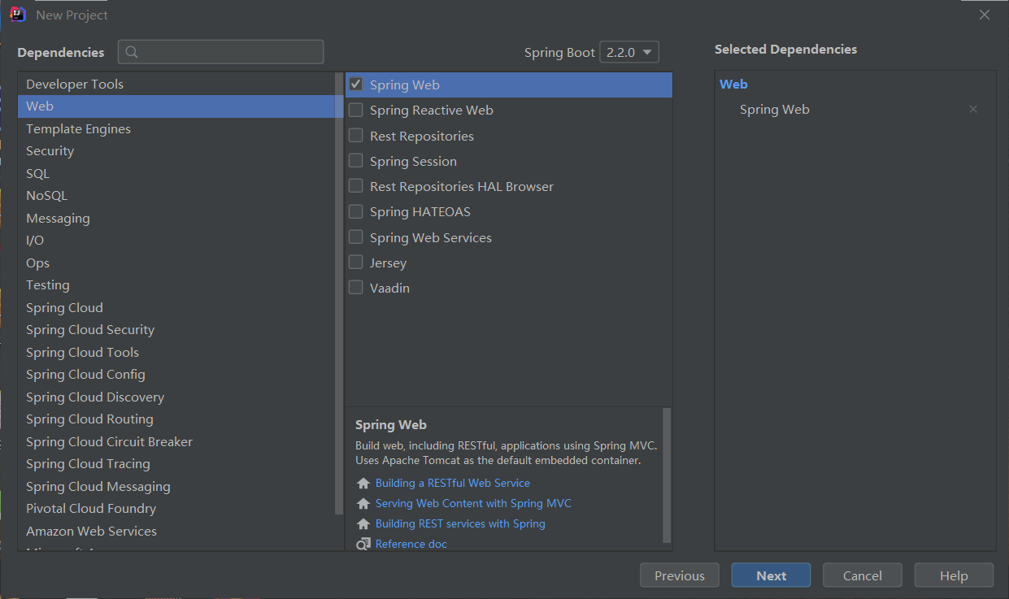Enable Spring Reactive Web dependency
The width and height of the screenshot is (1009, 599).
pyautogui.click(x=356, y=110)
